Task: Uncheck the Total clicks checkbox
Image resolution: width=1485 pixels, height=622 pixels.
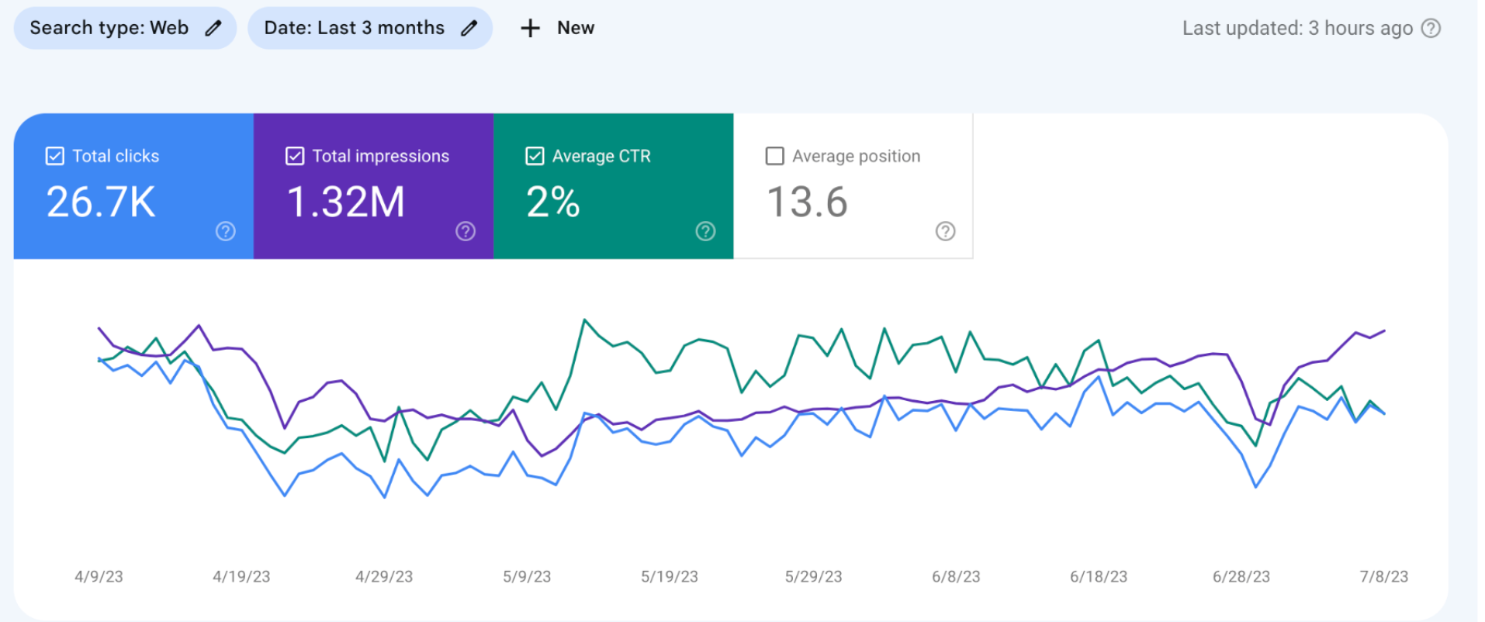Action: (x=55, y=156)
